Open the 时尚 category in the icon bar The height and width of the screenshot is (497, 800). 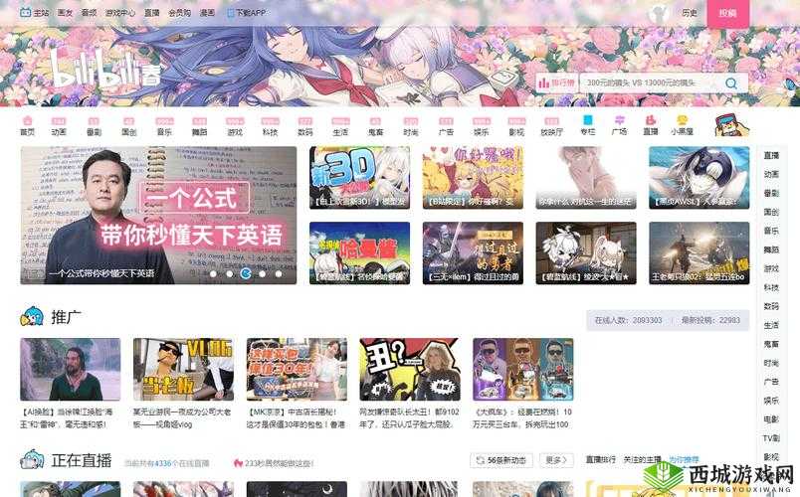click(x=411, y=126)
